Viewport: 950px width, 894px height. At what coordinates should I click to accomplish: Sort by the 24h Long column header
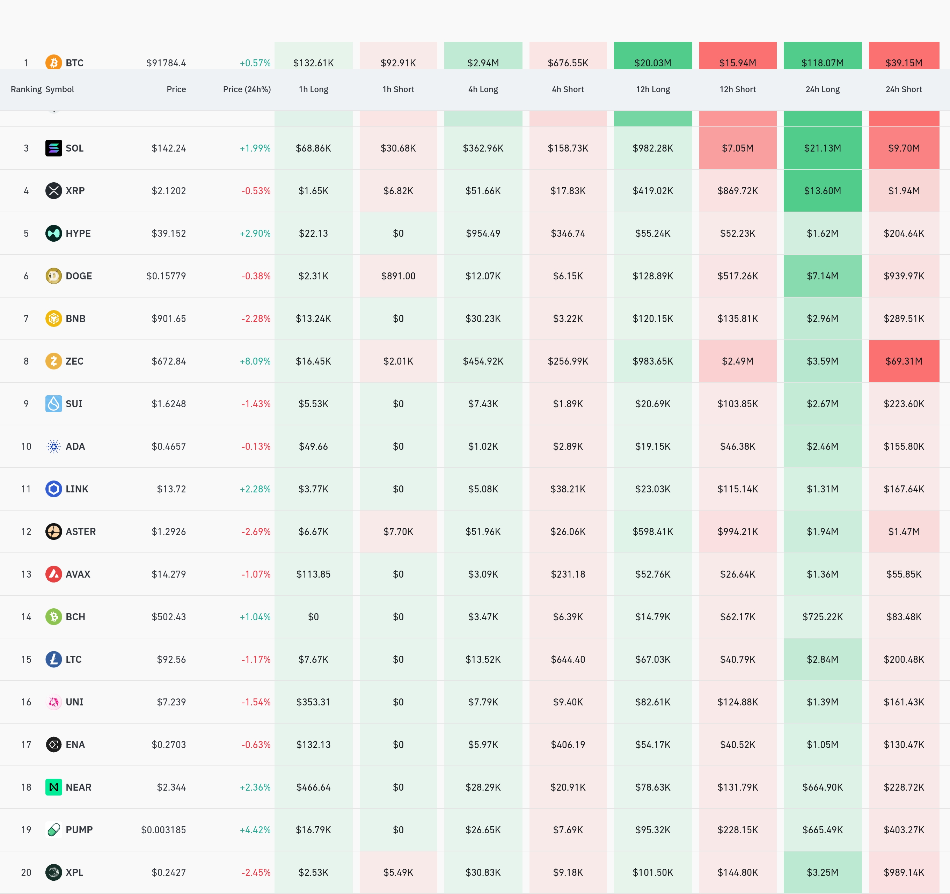[x=823, y=89]
